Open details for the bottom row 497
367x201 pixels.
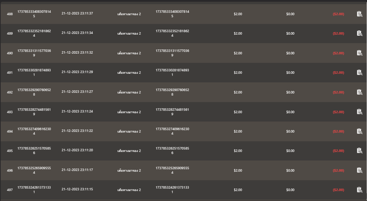click(359, 190)
